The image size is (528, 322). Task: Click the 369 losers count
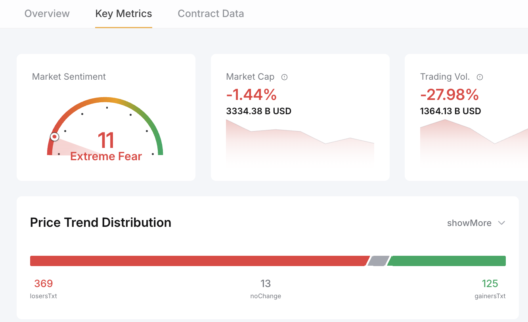pos(44,284)
